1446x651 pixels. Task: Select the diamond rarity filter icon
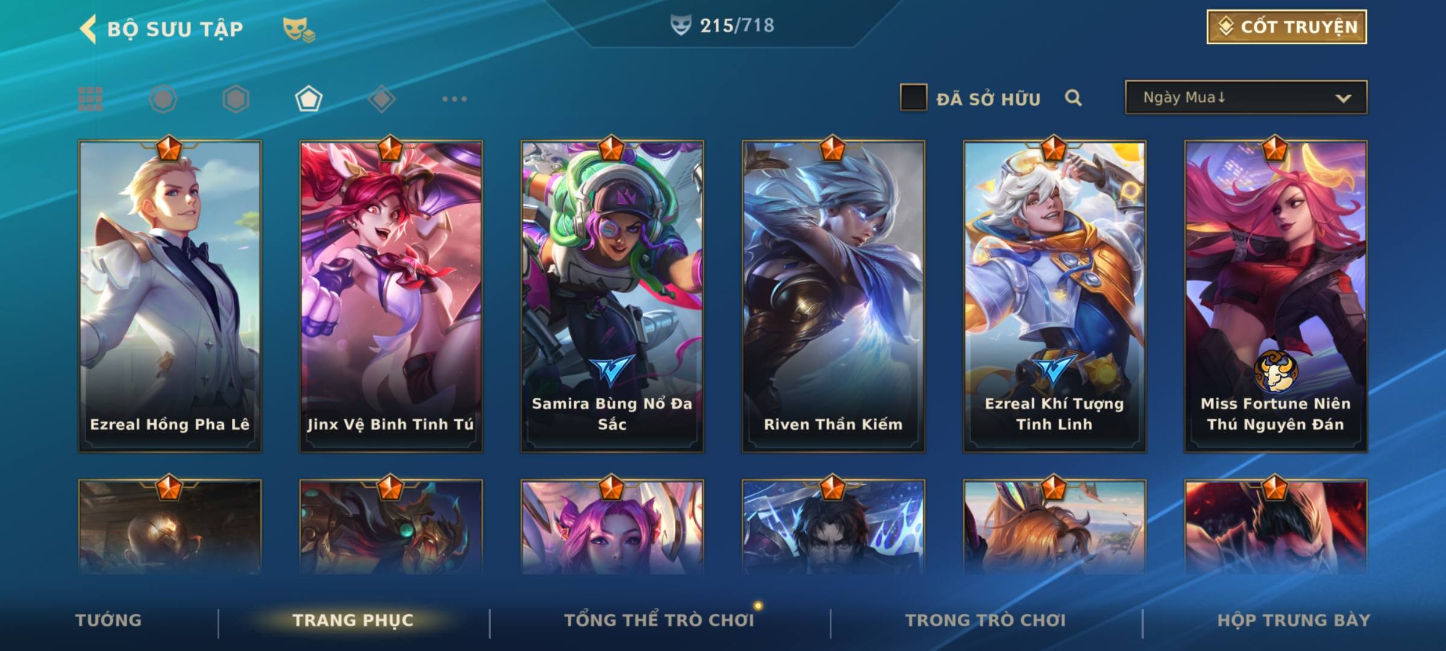381,99
